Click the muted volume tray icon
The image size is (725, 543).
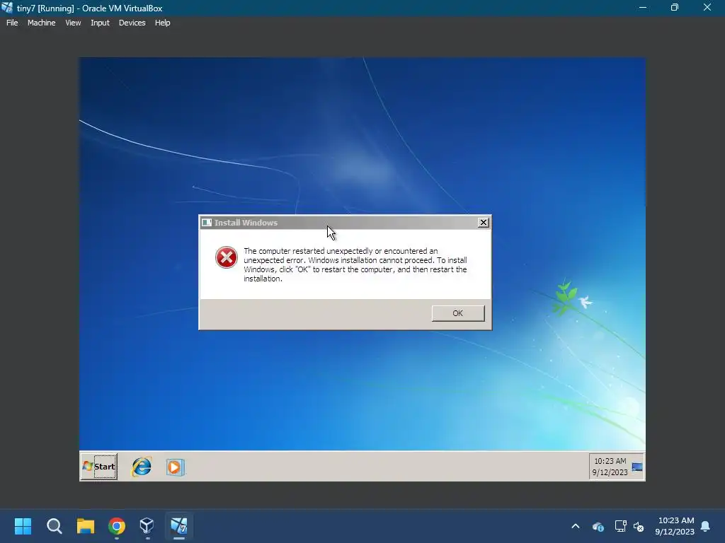pyautogui.click(x=639, y=526)
